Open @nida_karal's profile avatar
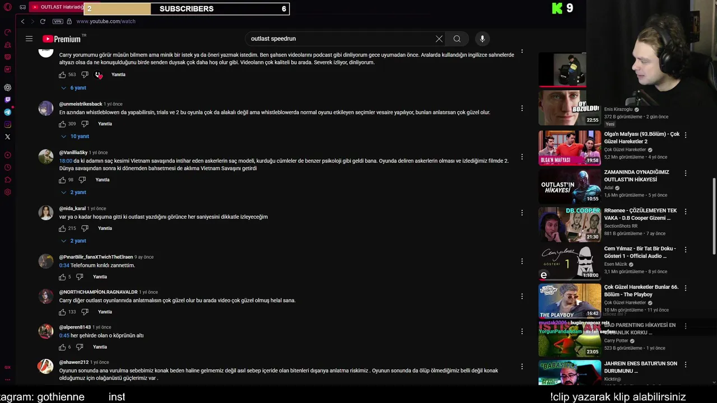Image resolution: width=717 pixels, height=403 pixels. (x=45, y=213)
